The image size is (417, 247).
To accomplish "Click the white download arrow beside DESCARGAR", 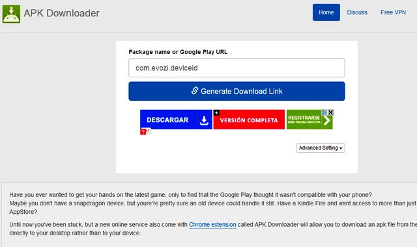I will click(204, 120).
